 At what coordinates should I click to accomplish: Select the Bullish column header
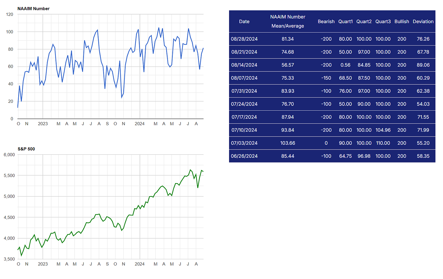[402, 22]
